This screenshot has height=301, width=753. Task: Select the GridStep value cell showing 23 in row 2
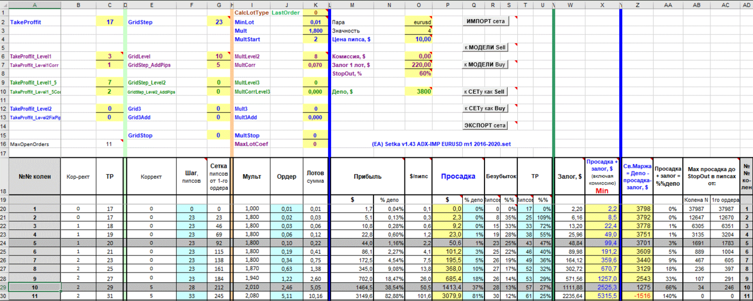[219, 22]
